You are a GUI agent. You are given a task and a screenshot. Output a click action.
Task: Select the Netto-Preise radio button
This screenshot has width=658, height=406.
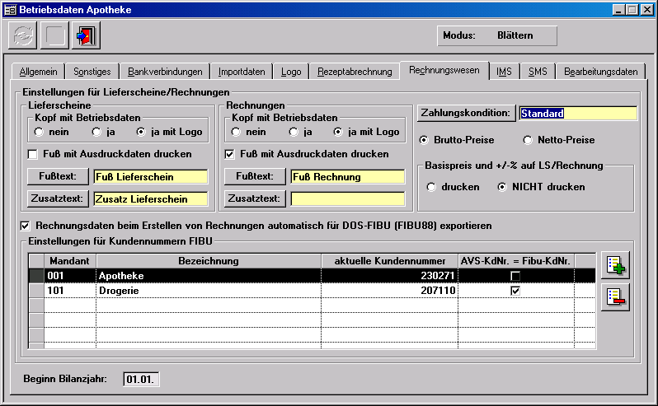point(528,140)
